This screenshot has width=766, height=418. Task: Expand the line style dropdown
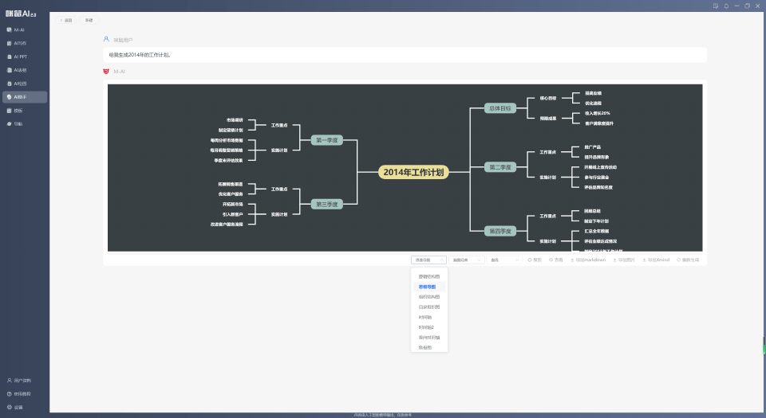504,260
